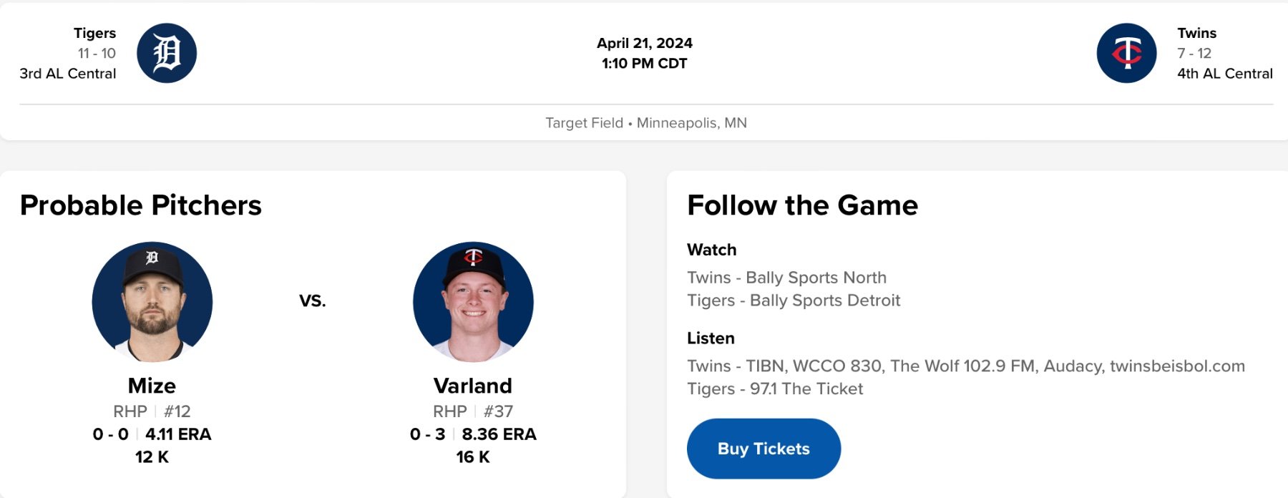Click the Follow the Game heading
This screenshot has height=498, width=1288.
tap(802, 205)
